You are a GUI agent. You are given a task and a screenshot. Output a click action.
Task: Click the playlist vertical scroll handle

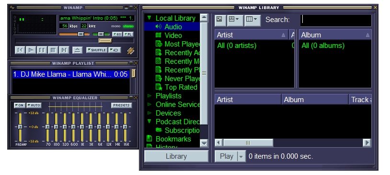133,73
